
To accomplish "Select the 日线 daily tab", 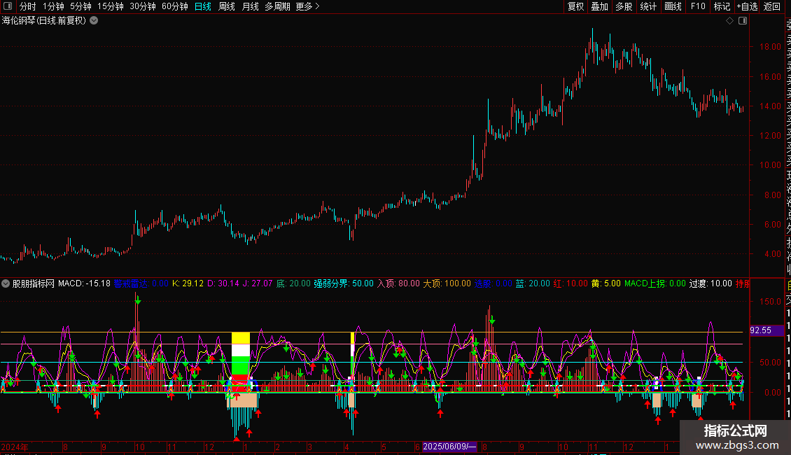I will [x=203, y=6].
